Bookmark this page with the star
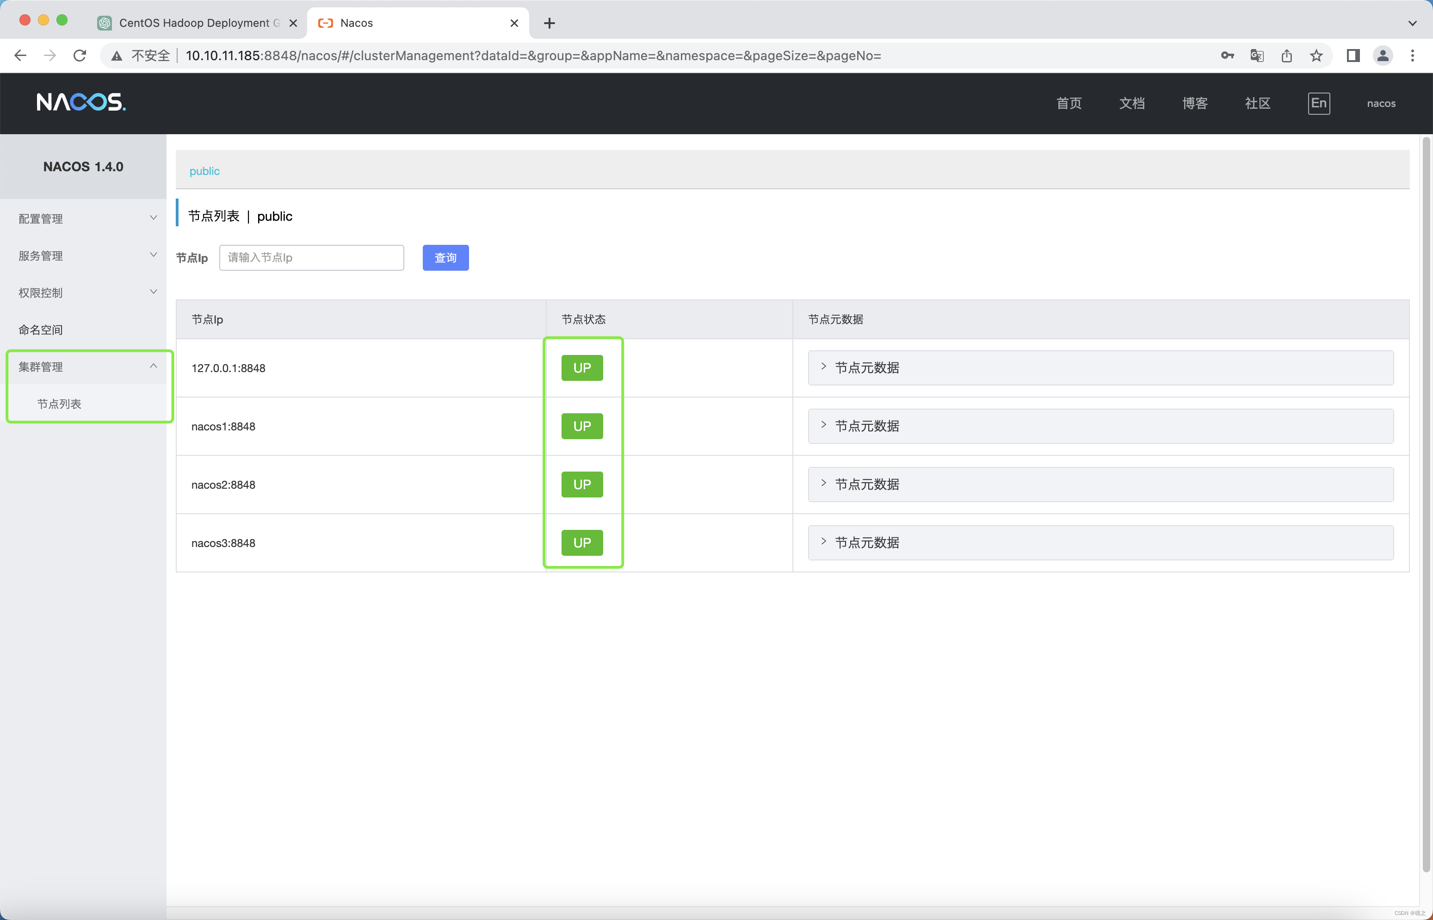Image resolution: width=1433 pixels, height=920 pixels. pyautogui.click(x=1316, y=56)
